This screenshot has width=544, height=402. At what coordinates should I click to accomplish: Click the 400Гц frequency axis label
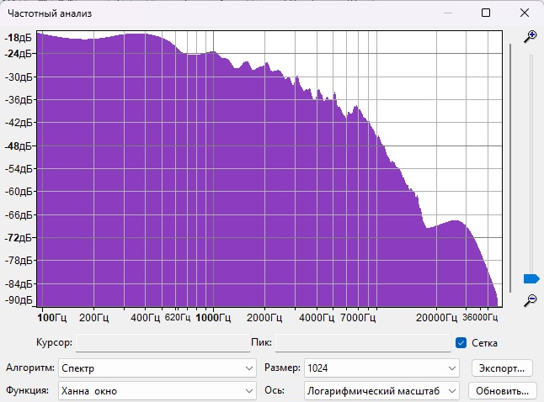145,317
